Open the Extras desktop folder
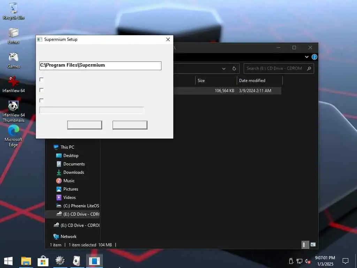The height and width of the screenshot is (268, 357). point(14,36)
